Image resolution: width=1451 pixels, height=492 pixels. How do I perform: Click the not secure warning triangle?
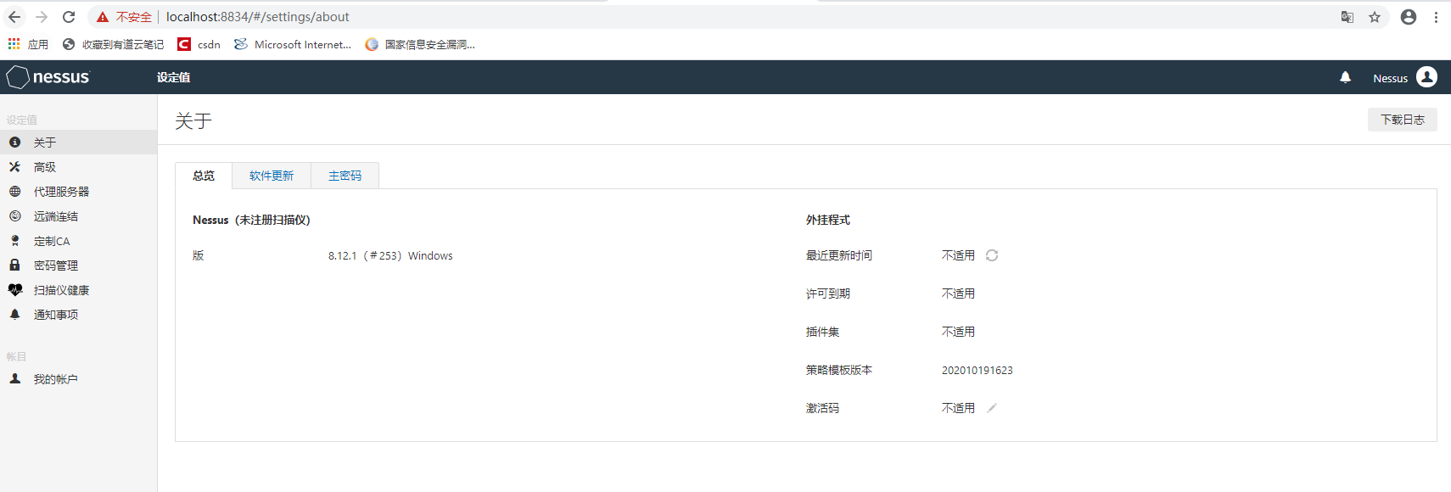103,17
